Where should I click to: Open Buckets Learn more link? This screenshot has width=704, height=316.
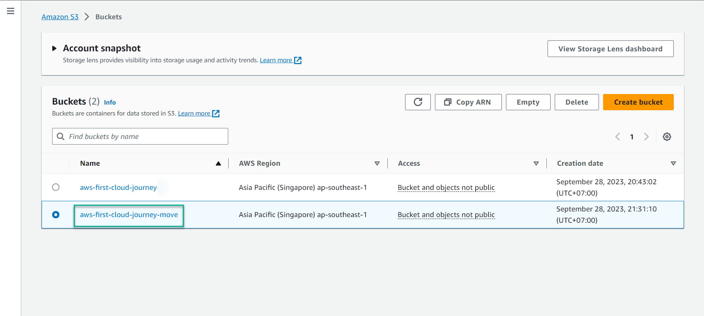pyautogui.click(x=194, y=114)
